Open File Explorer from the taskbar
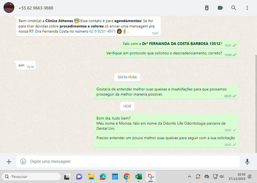 click(x=91, y=177)
